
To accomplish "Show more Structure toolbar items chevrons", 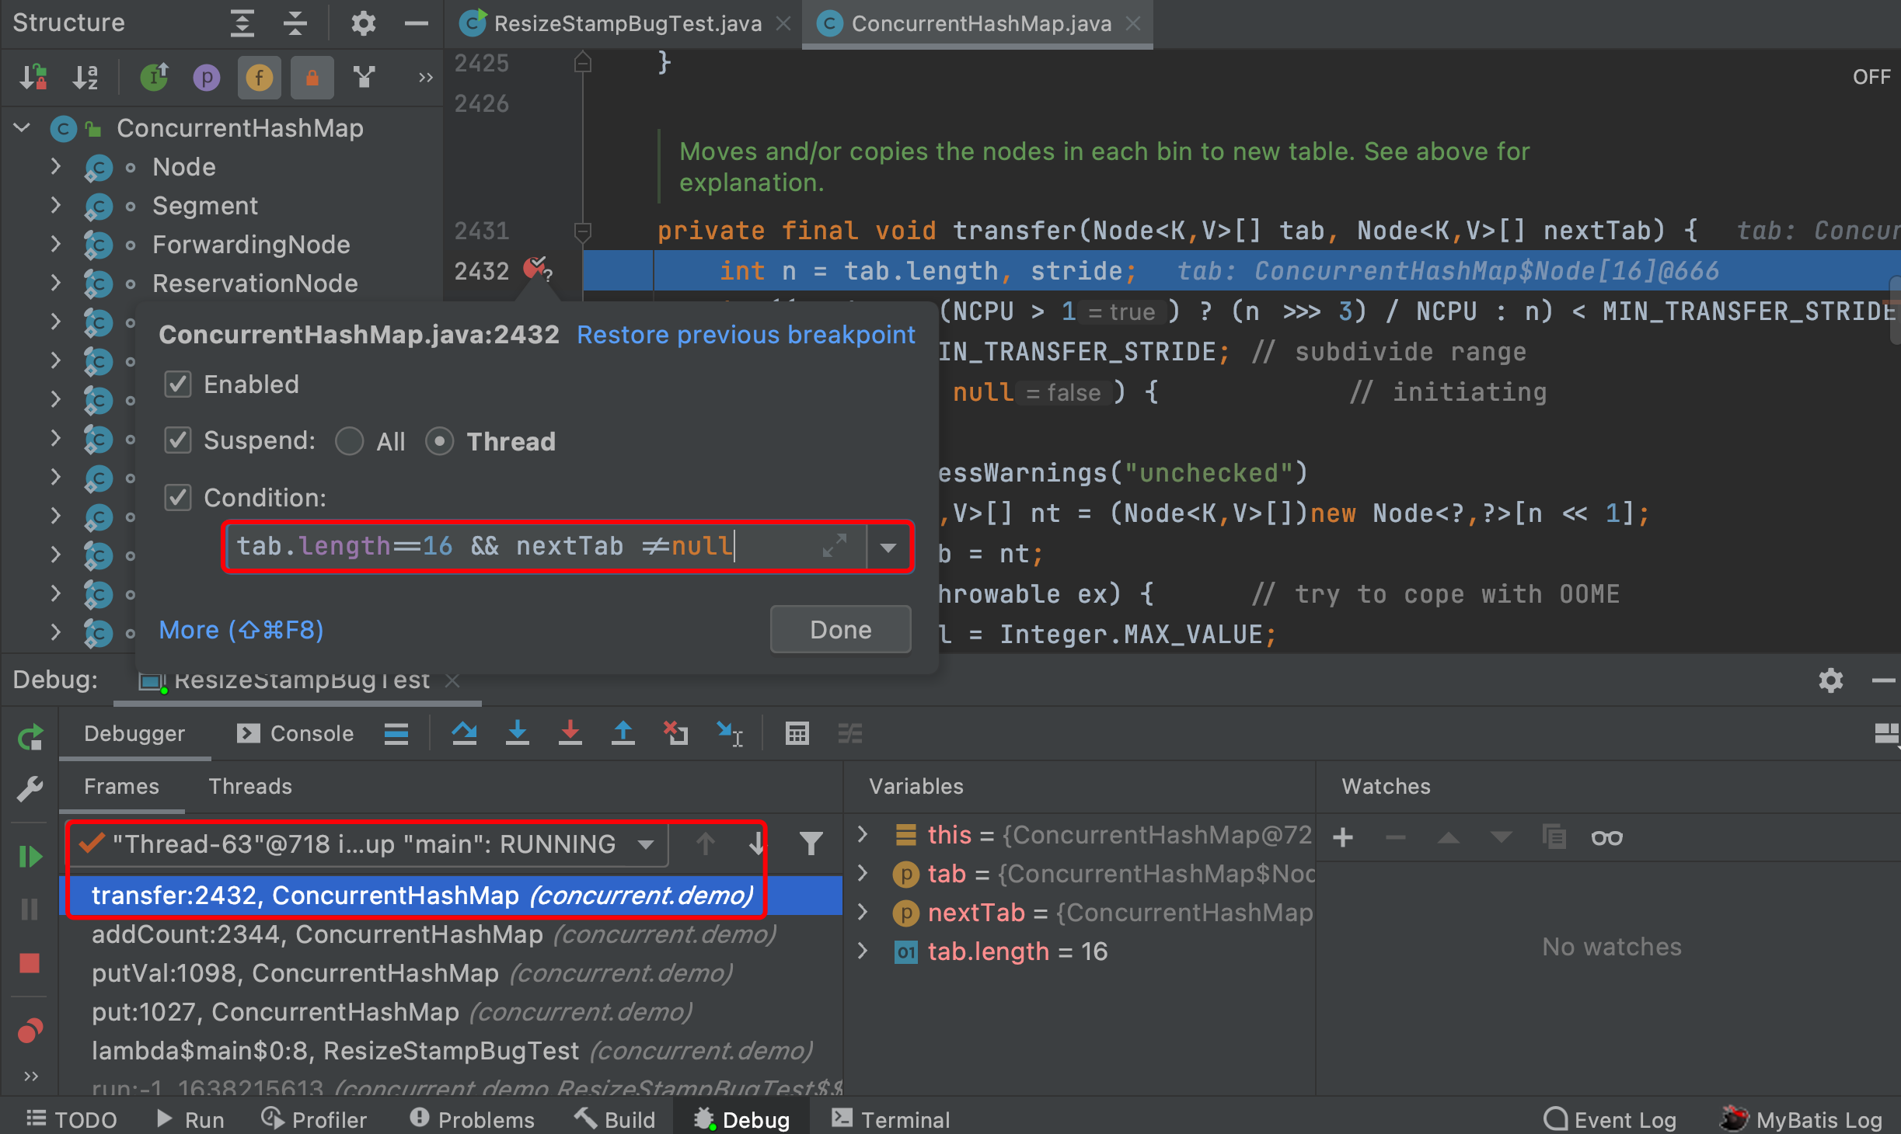I will pos(425,77).
